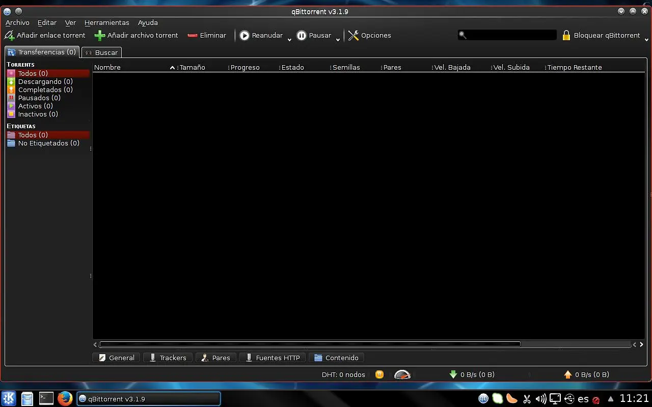
Task: Click the qBittorrent v3.1.9 taskbar entry
Action: pos(149,399)
